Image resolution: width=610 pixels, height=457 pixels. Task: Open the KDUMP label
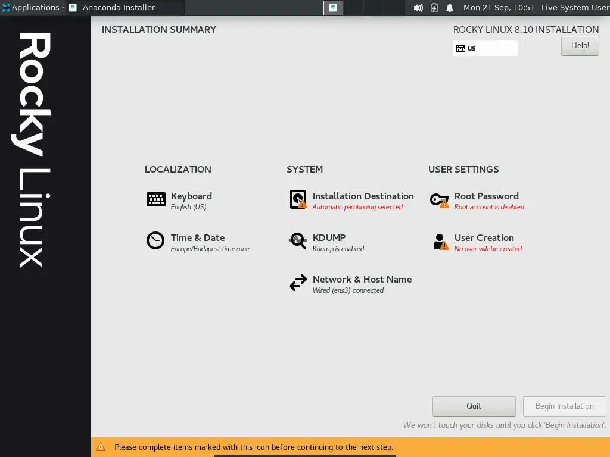(329, 237)
